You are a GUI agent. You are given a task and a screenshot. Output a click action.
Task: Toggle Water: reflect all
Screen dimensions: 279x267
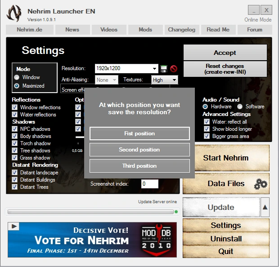point(207,122)
